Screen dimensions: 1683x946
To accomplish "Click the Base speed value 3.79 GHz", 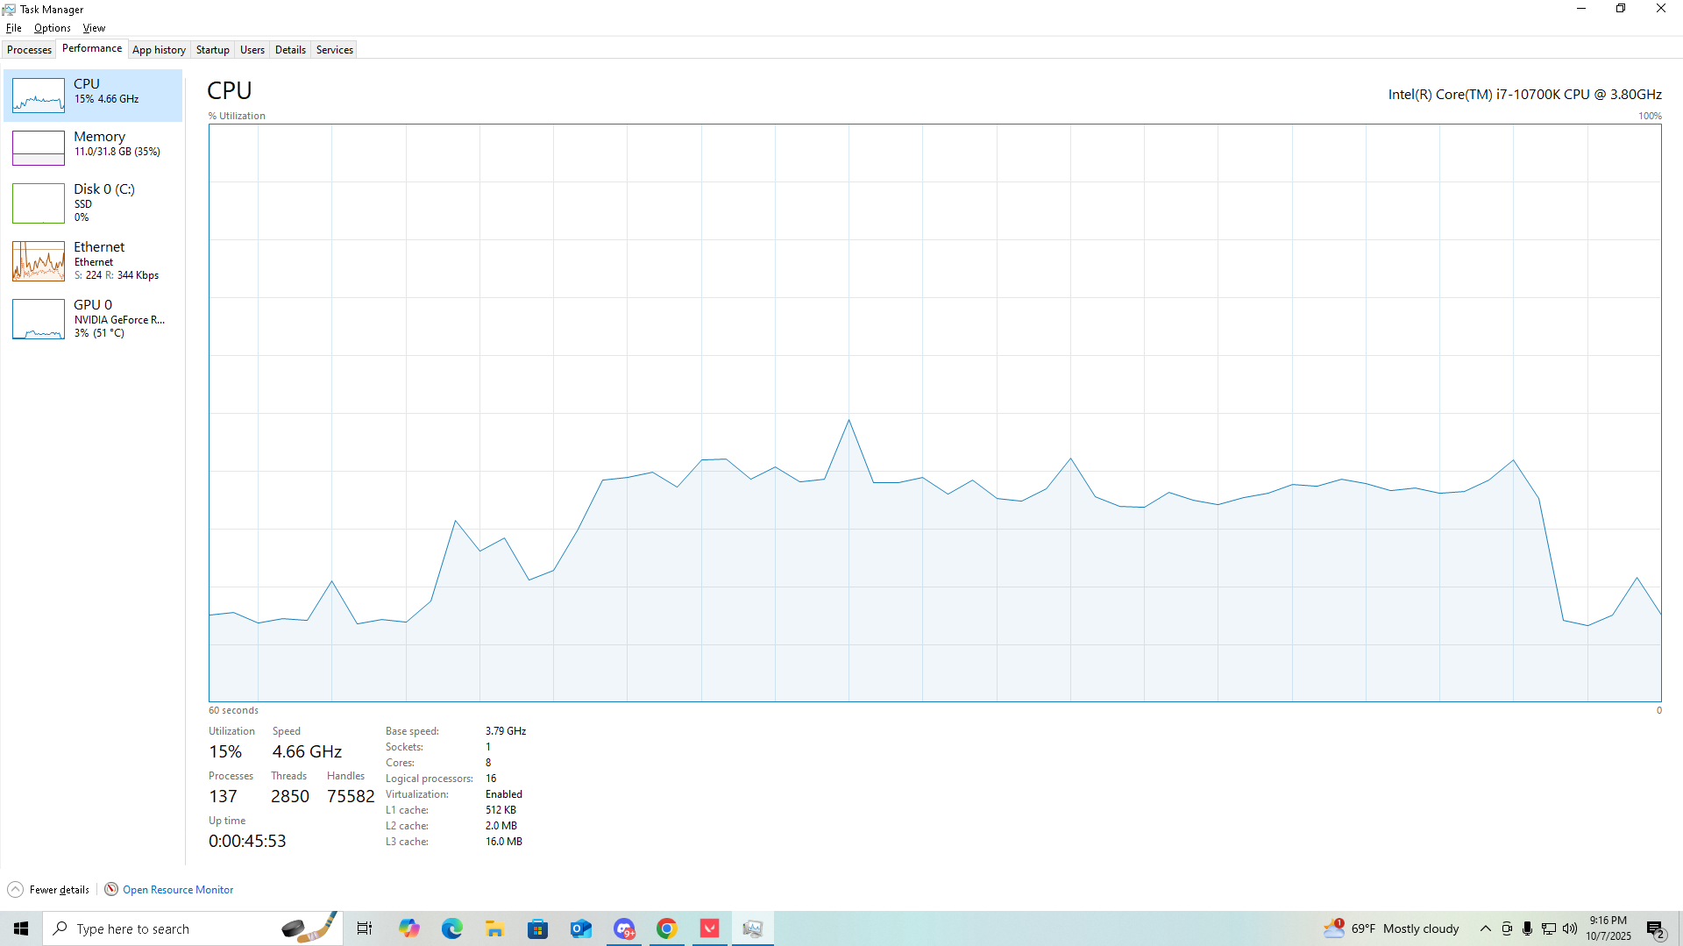I will pyautogui.click(x=506, y=731).
